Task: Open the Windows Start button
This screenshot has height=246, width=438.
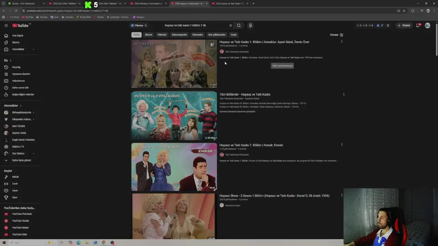Action: (4, 243)
